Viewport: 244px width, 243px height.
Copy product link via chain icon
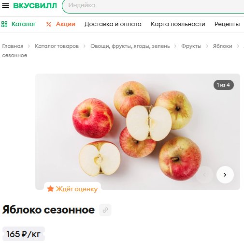coord(105,210)
